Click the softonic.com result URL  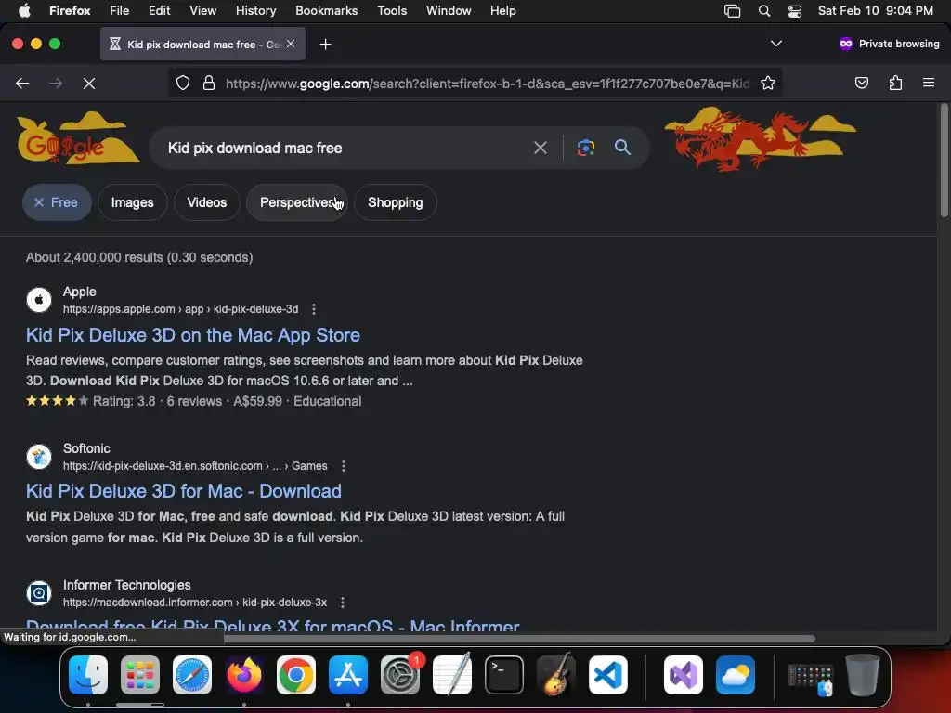click(195, 466)
